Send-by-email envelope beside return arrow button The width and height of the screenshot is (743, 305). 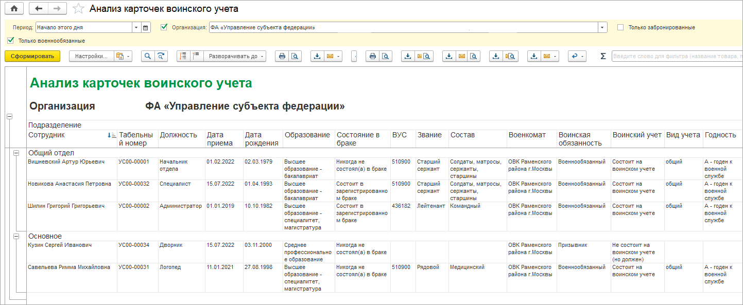550,56
